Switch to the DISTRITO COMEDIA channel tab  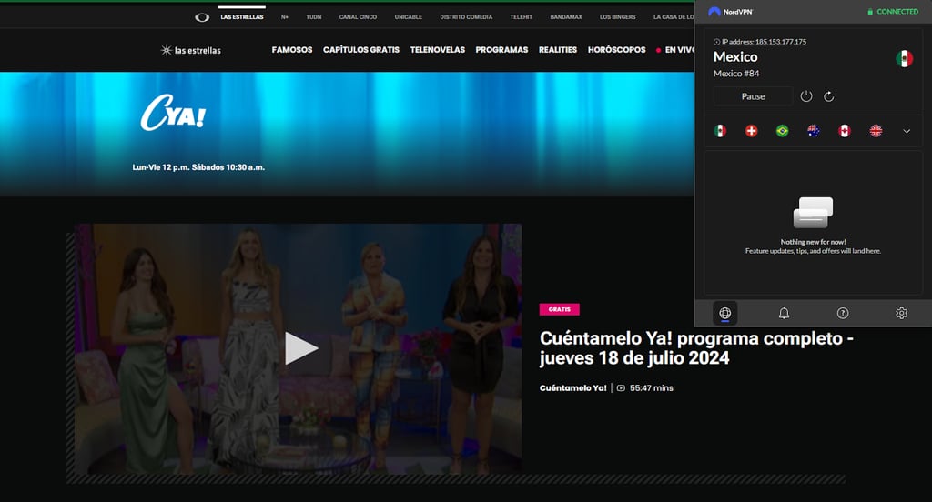[466, 17]
